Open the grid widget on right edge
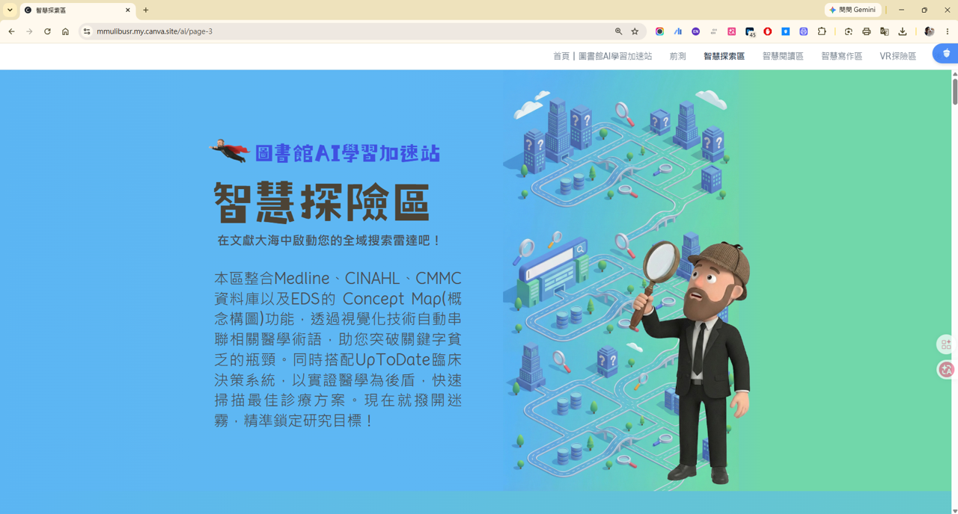 coord(946,344)
